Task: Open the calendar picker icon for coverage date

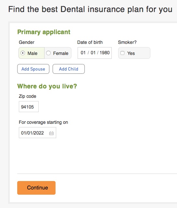Action: tap(51, 133)
